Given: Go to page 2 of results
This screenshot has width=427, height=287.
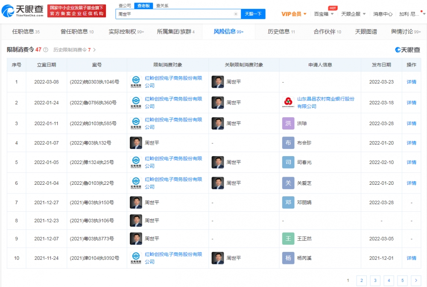Looking at the screenshot, I should pos(362,281).
